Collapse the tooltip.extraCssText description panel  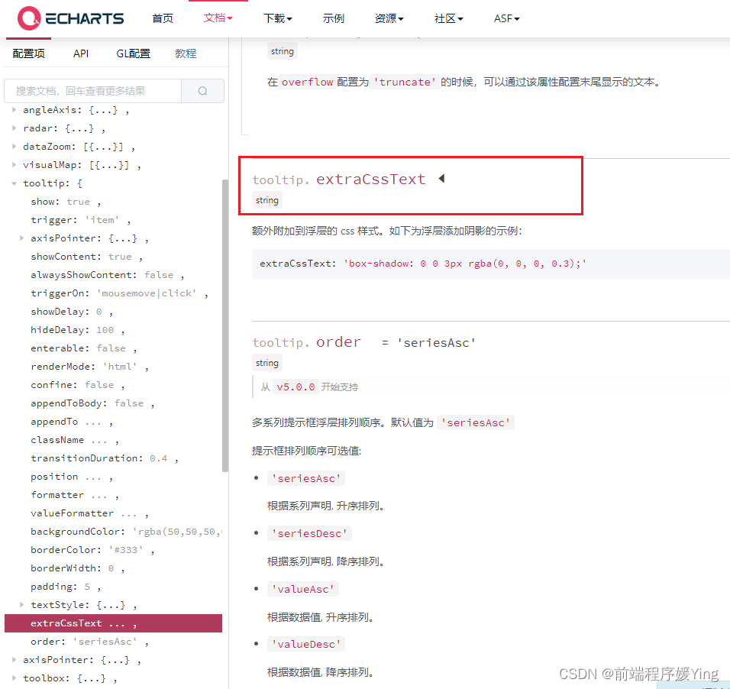click(441, 178)
